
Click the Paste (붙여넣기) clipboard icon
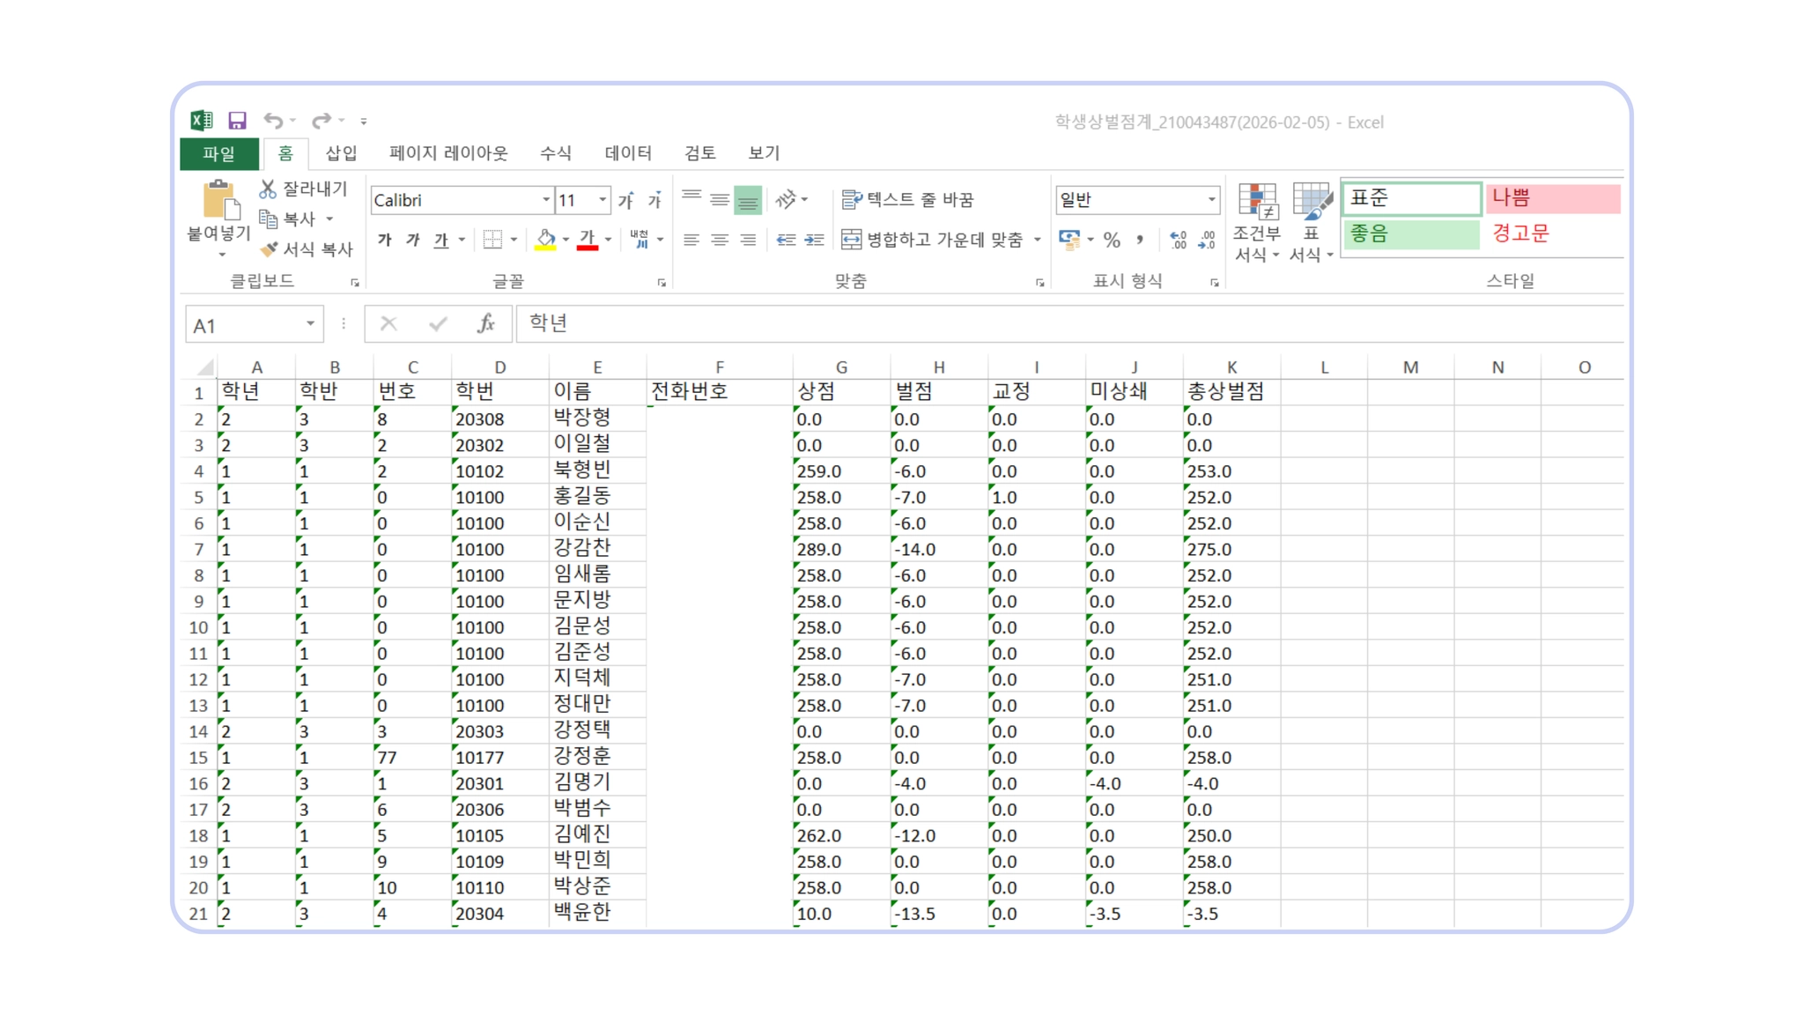coord(219,201)
